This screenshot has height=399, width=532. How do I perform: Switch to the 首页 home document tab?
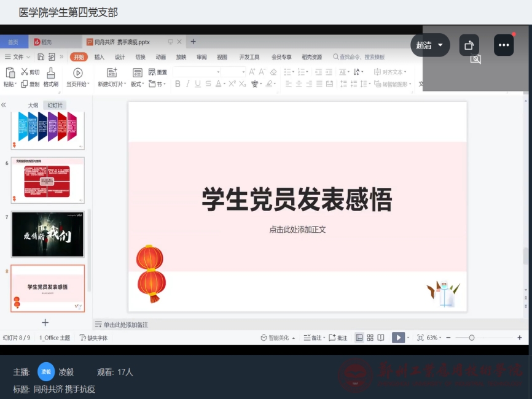coord(14,42)
